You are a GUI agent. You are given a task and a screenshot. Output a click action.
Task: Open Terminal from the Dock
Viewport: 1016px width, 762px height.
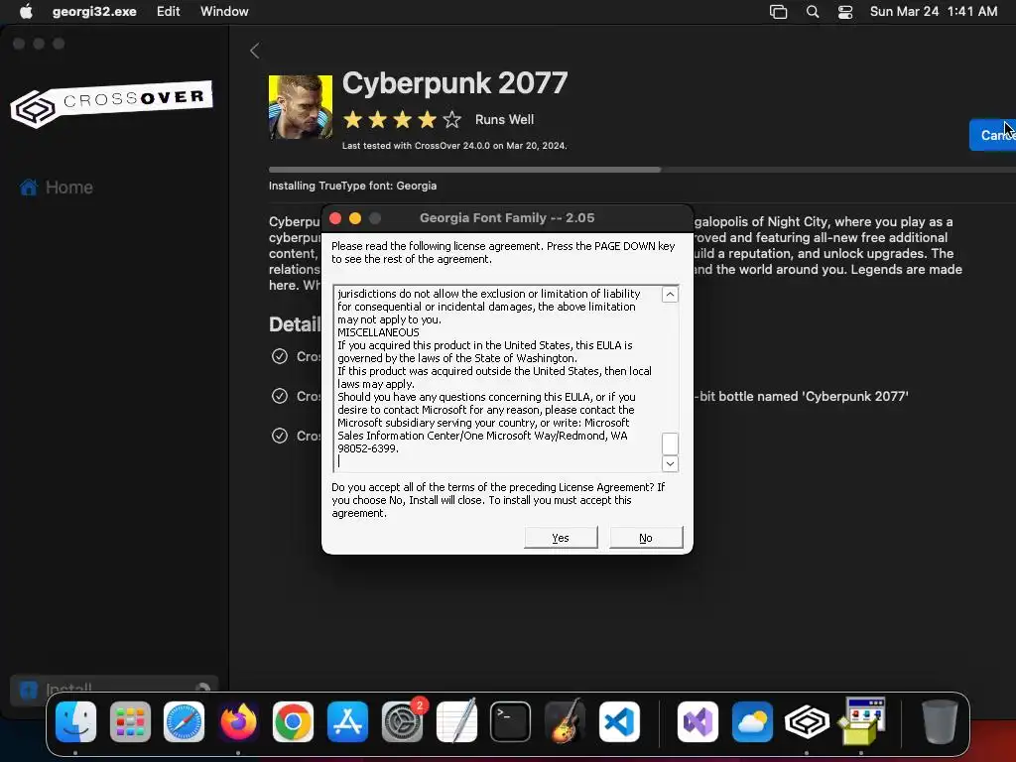point(511,722)
